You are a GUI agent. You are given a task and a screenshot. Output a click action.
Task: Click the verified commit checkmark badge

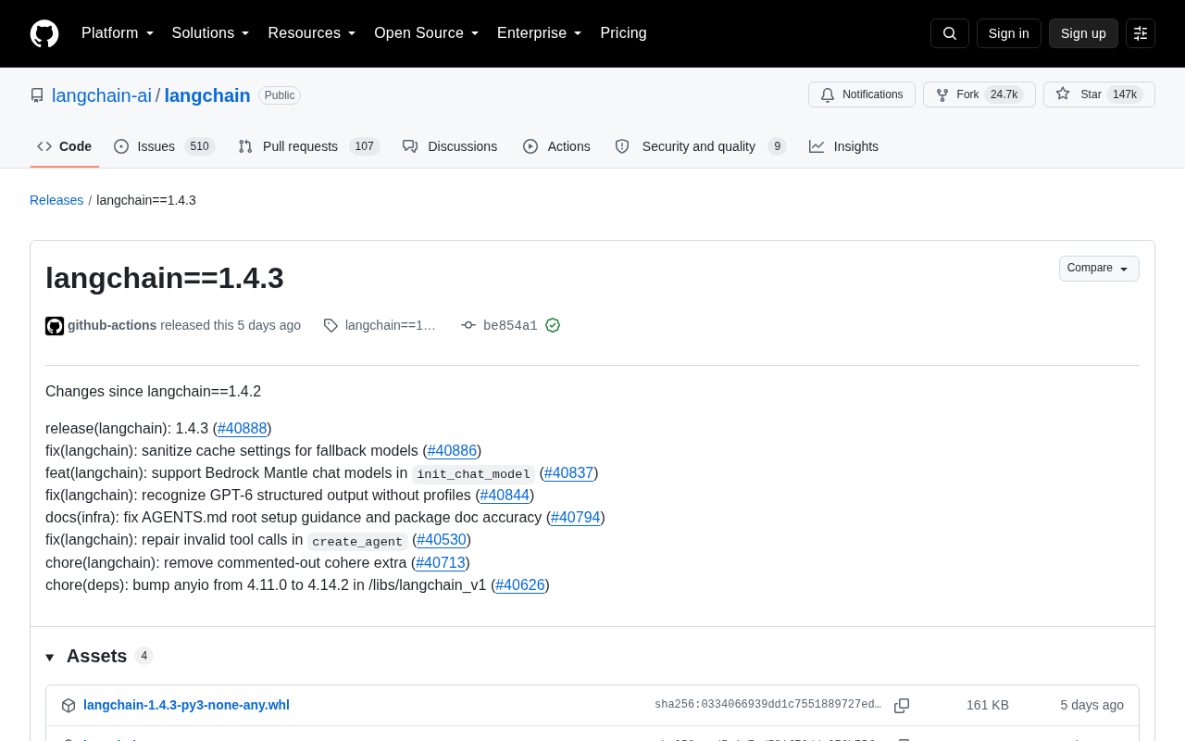pyautogui.click(x=553, y=325)
